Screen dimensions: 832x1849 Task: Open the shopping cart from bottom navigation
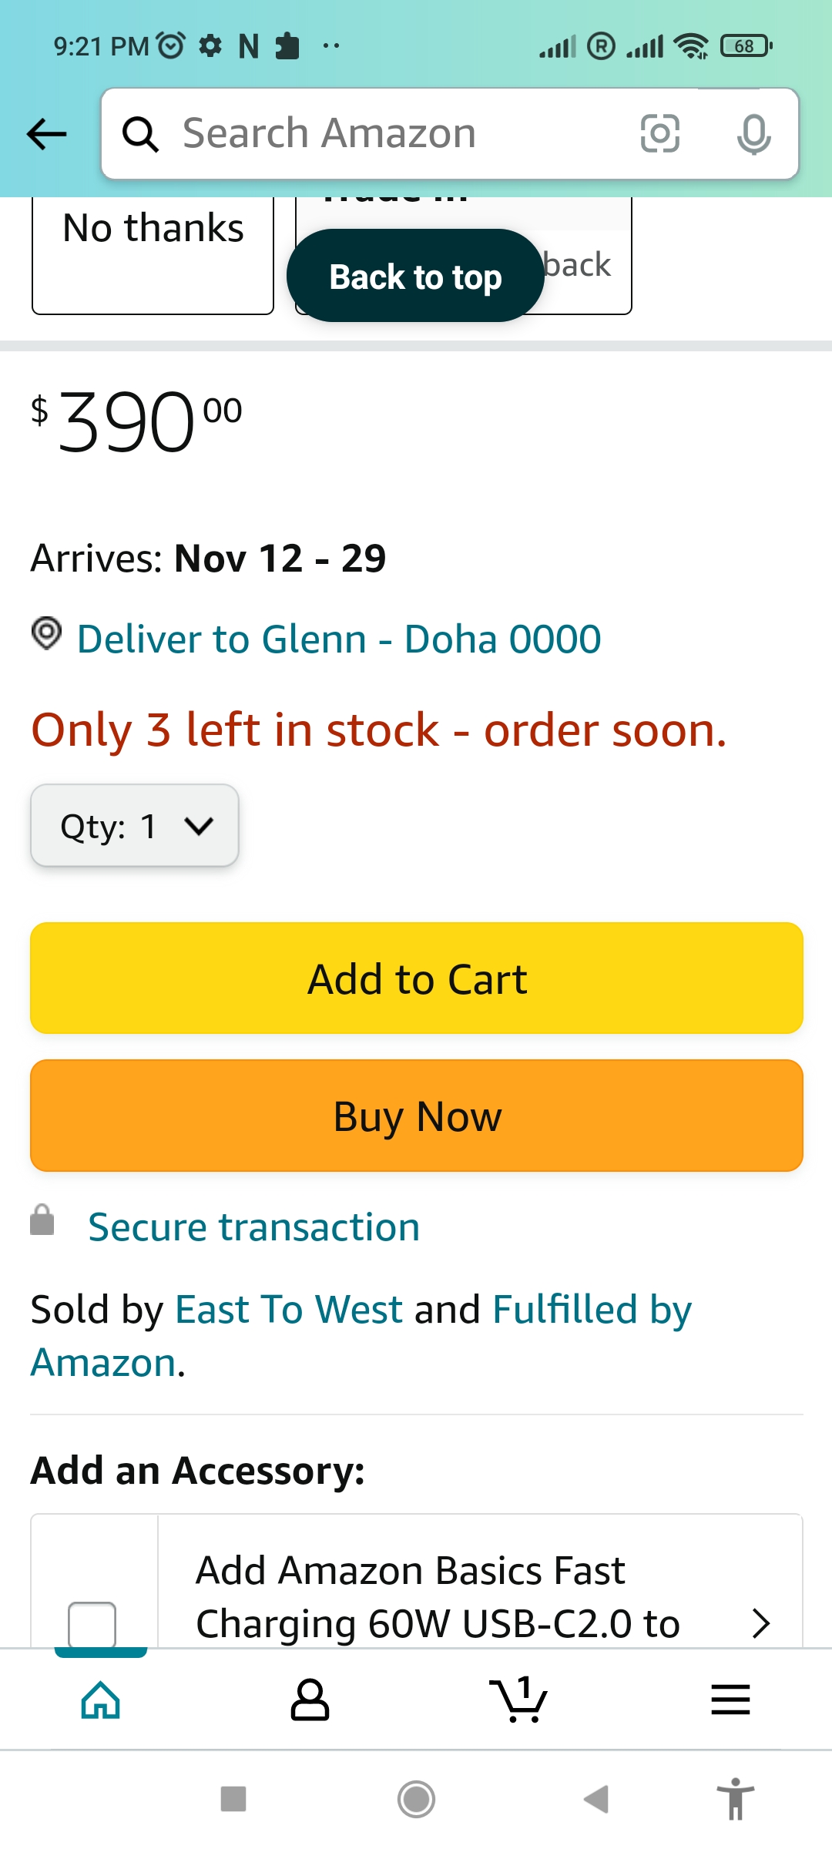pos(518,1700)
